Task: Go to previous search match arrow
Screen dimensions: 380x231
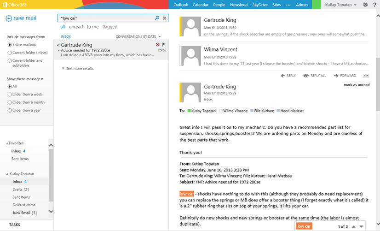Action: click(354, 226)
